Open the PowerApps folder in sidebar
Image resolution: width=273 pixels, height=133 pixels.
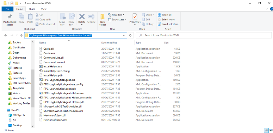(x=19, y=78)
